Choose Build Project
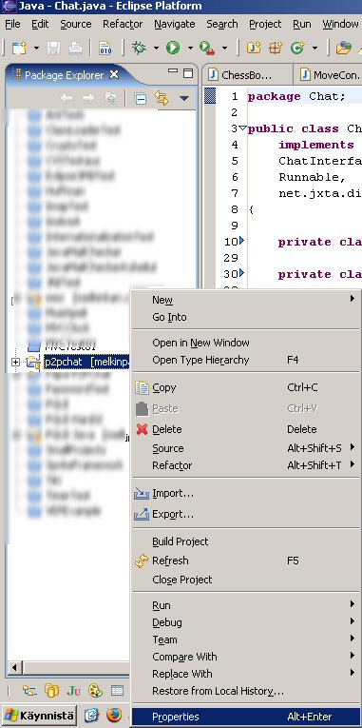 tap(246, 541)
